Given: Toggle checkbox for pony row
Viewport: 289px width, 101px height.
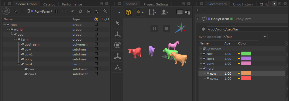Looking at the screenshot, I should coord(96,59).
